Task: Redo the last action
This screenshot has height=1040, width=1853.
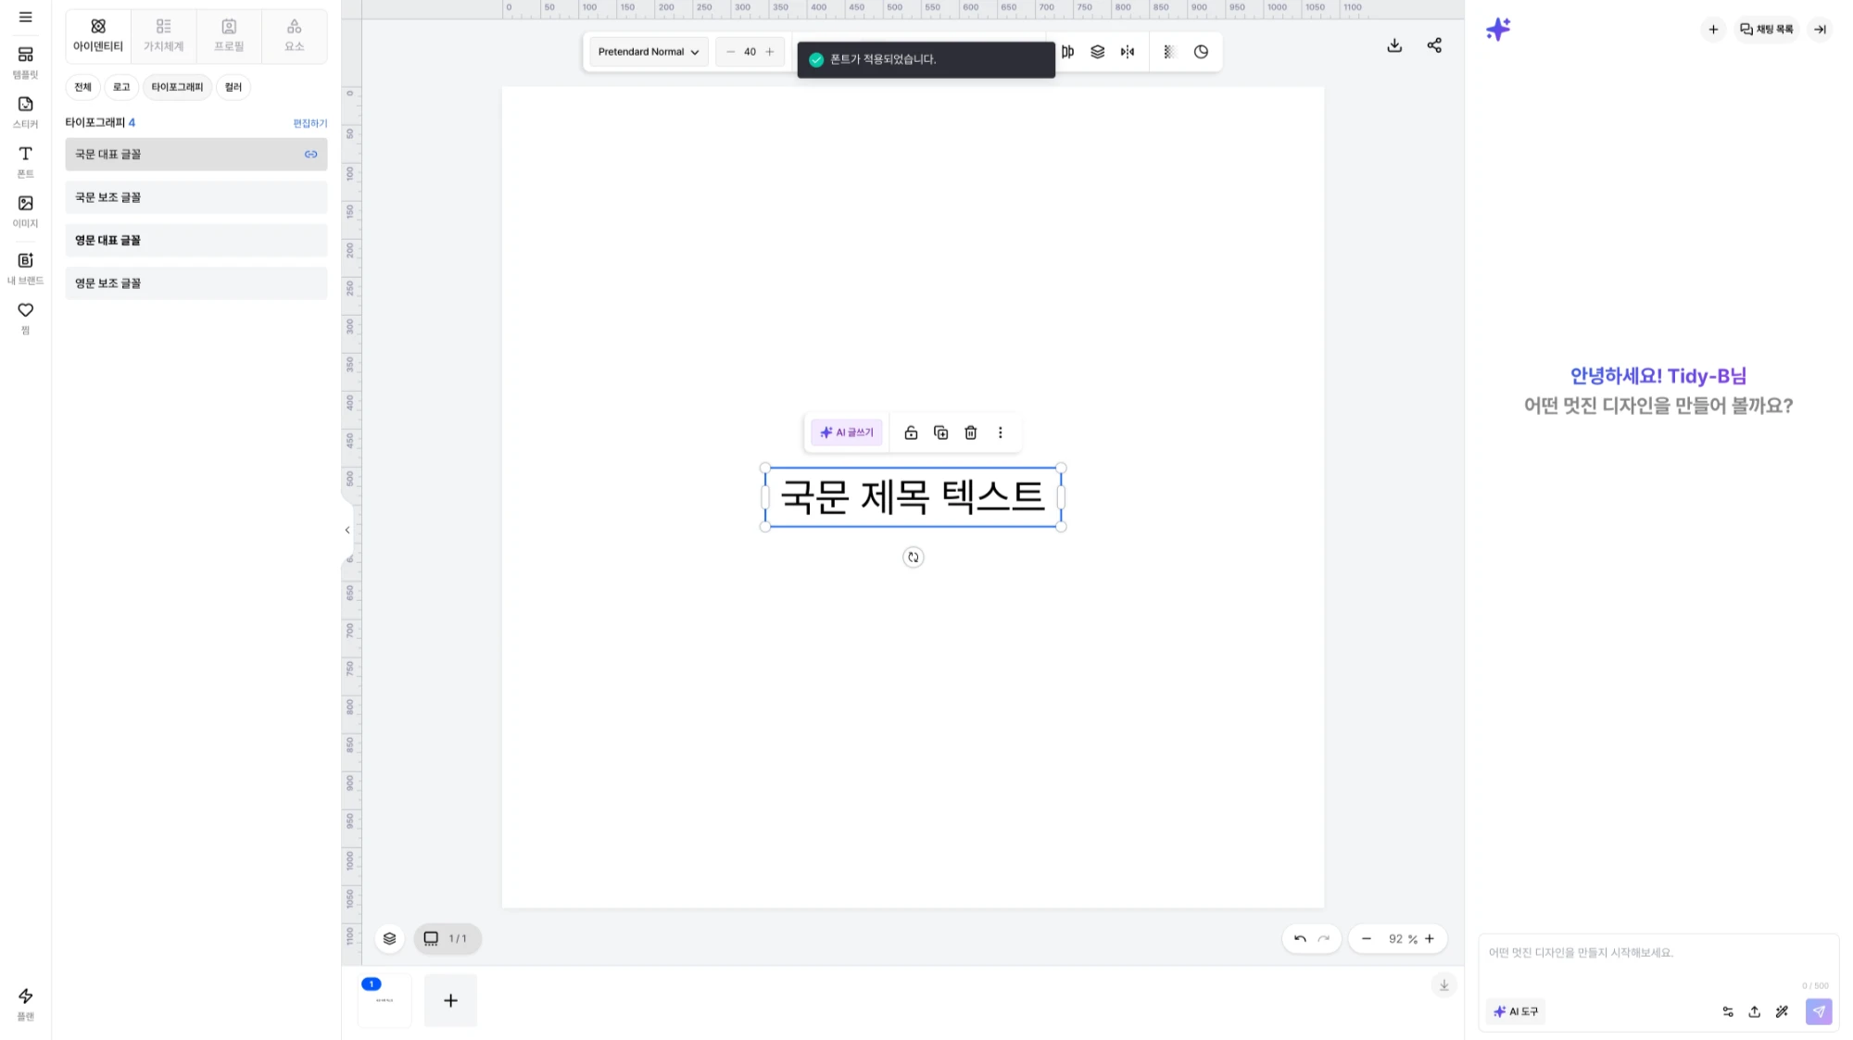Action: [x=1324, y=939]
